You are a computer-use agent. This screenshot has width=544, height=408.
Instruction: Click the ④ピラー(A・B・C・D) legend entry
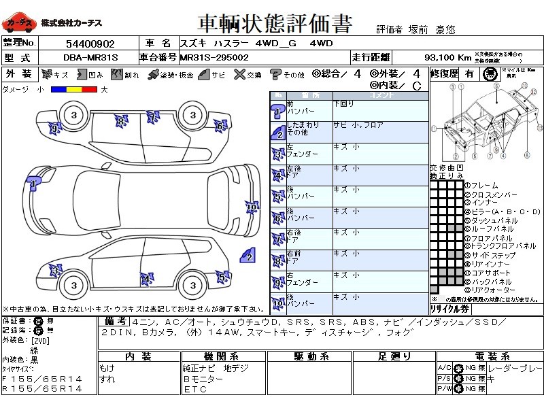pos(503,211)
